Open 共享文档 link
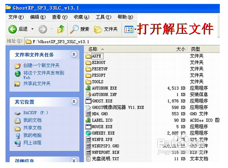 pyautogui.click(x=32, y=128)
